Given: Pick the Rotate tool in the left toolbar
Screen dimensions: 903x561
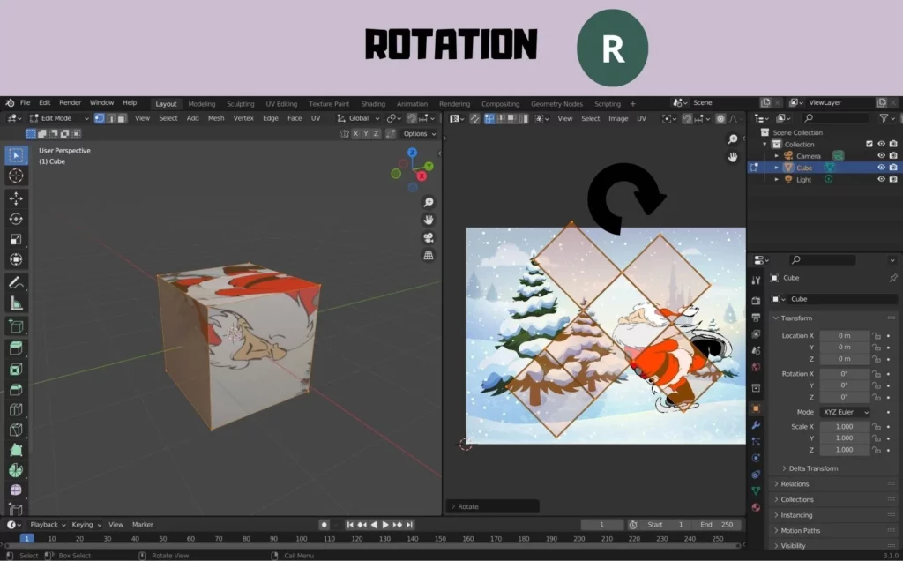Looking at the screenshot, I should click(x=16, y=219).
